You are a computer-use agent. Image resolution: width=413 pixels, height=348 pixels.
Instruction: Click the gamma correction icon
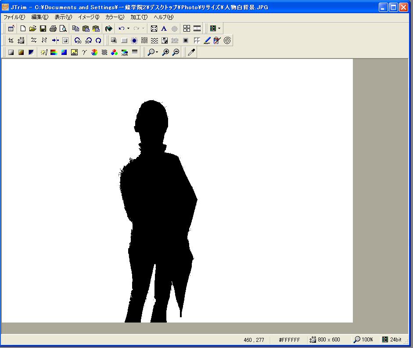pos(84,52)
